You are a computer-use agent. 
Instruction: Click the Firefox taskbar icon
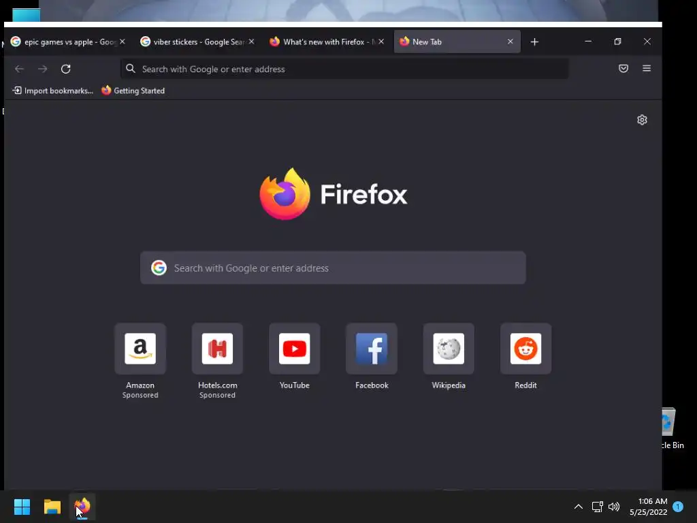[82, 507]
